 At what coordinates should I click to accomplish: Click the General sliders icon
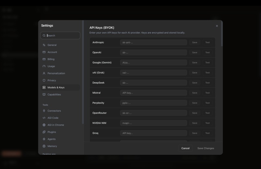[44, 45]
